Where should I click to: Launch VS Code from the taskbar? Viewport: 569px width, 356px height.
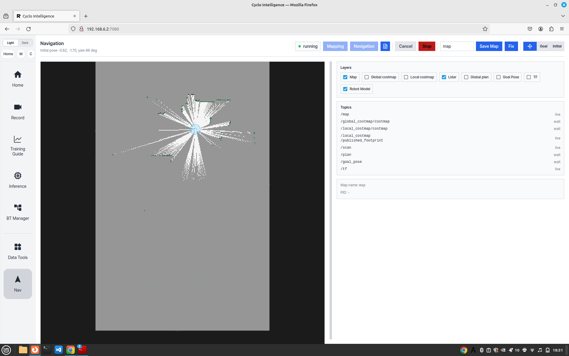click(59, 350)
